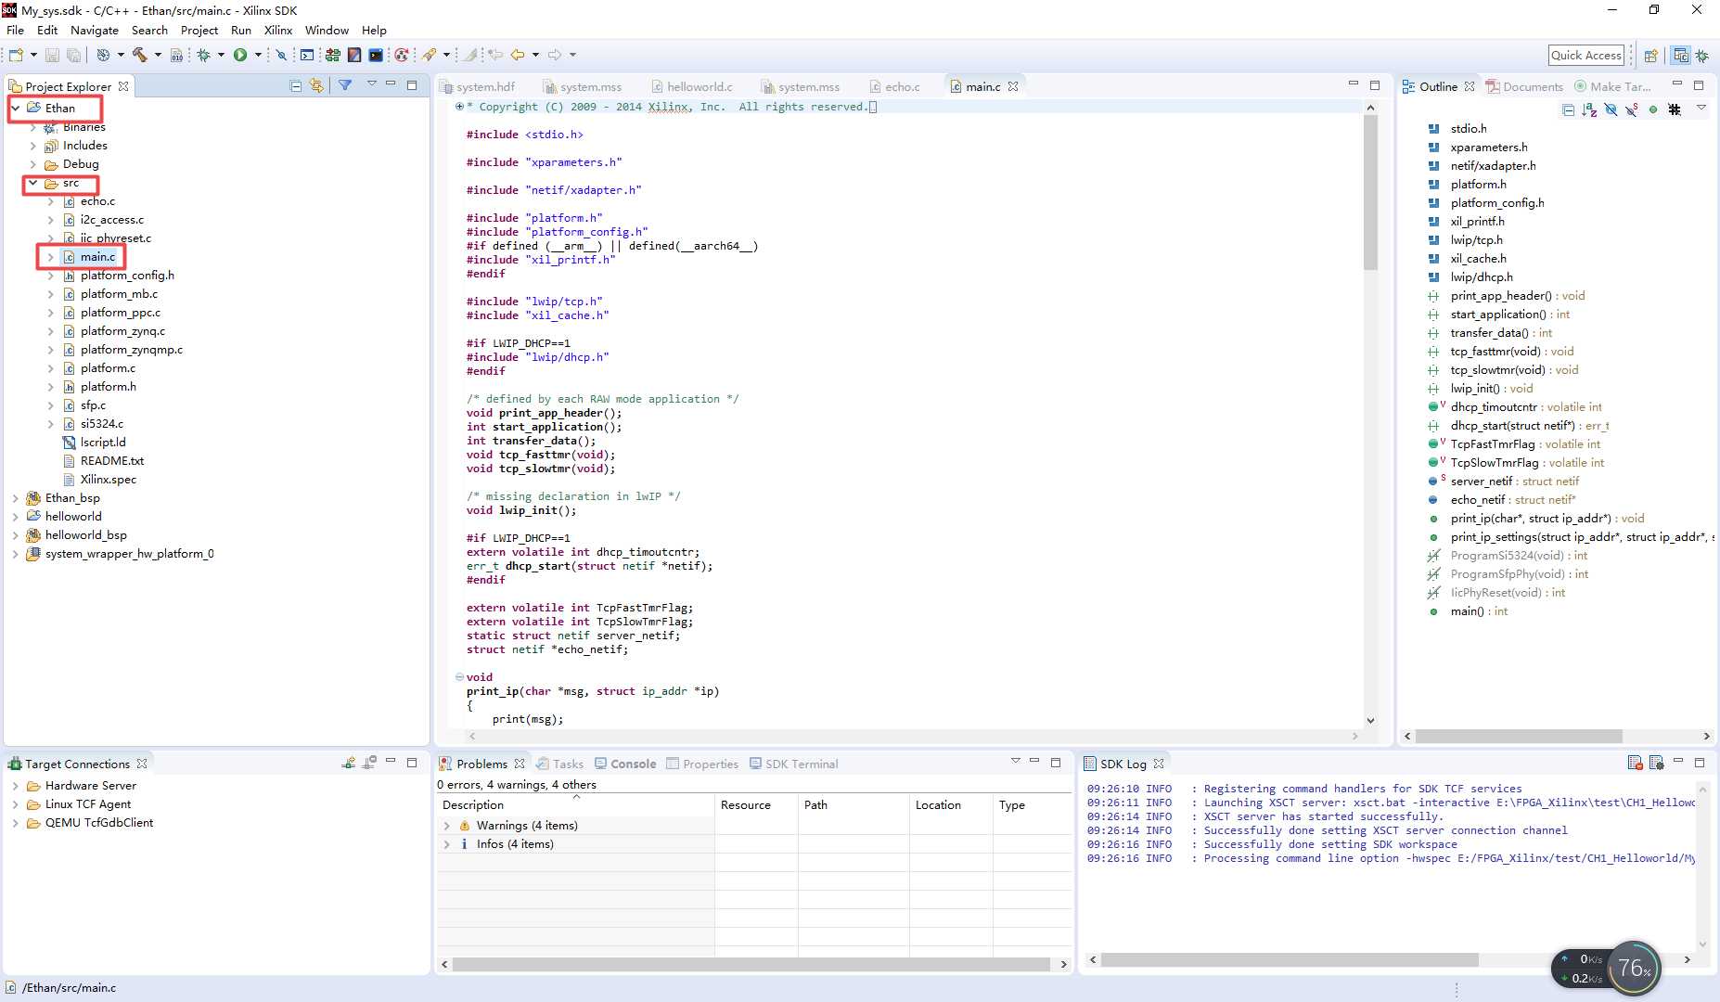Click the green Debug bug icon
This screenshot has height=1002, width=1720.
[203, 55]
